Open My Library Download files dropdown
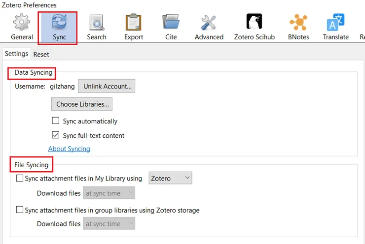The height and width of the screenshot is (244, 365). (x=109, y=193)
